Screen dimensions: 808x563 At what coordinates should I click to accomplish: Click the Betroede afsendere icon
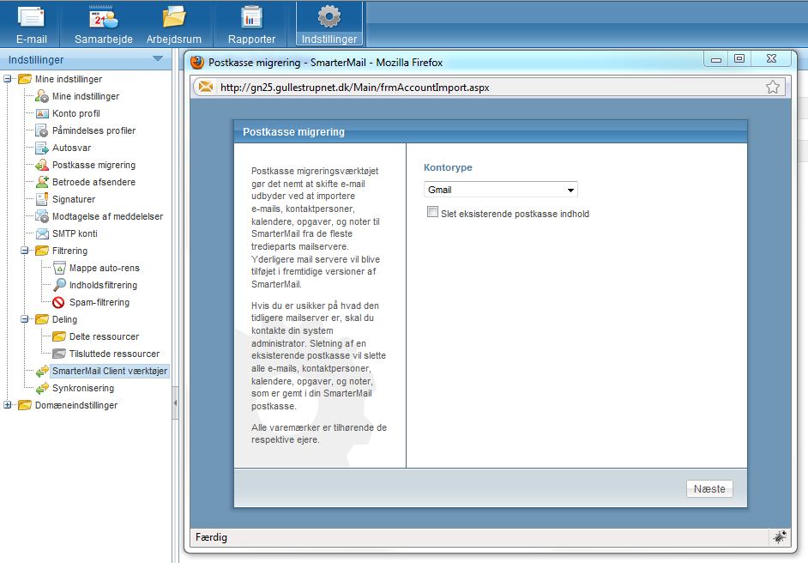[x=42, y=182]
